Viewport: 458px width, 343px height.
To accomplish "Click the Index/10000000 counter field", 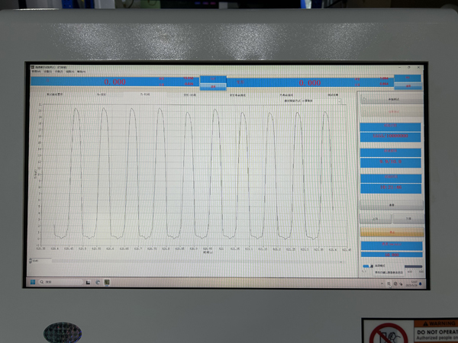I will pyautogui.click(x=391, y=136).
